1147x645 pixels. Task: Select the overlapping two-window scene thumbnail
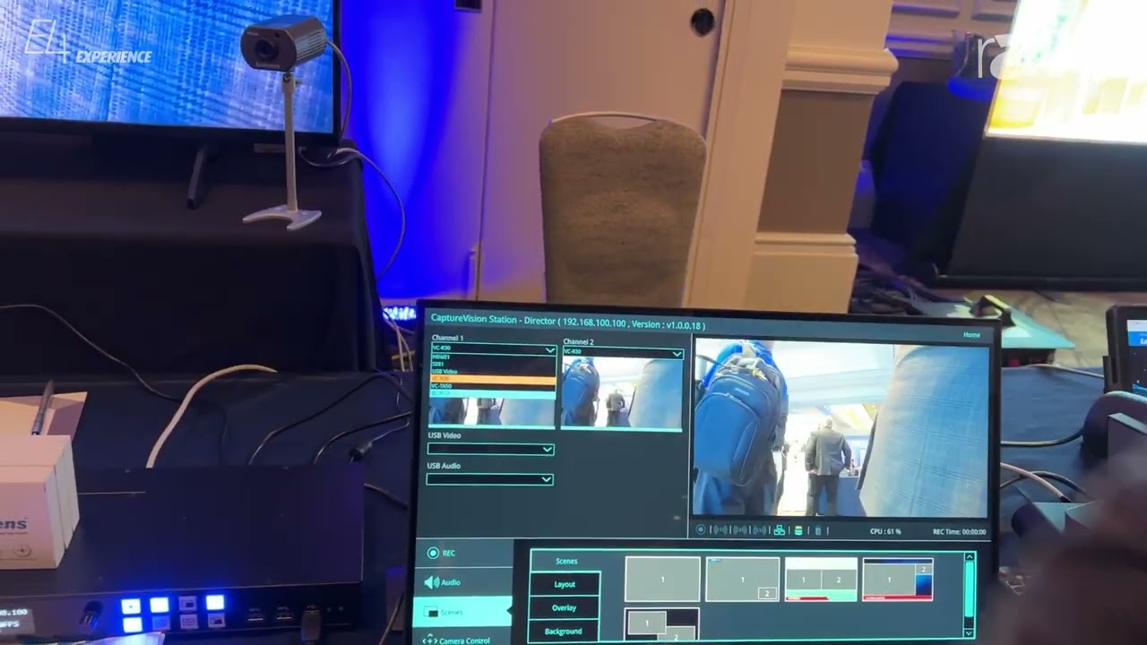[661, 625]
